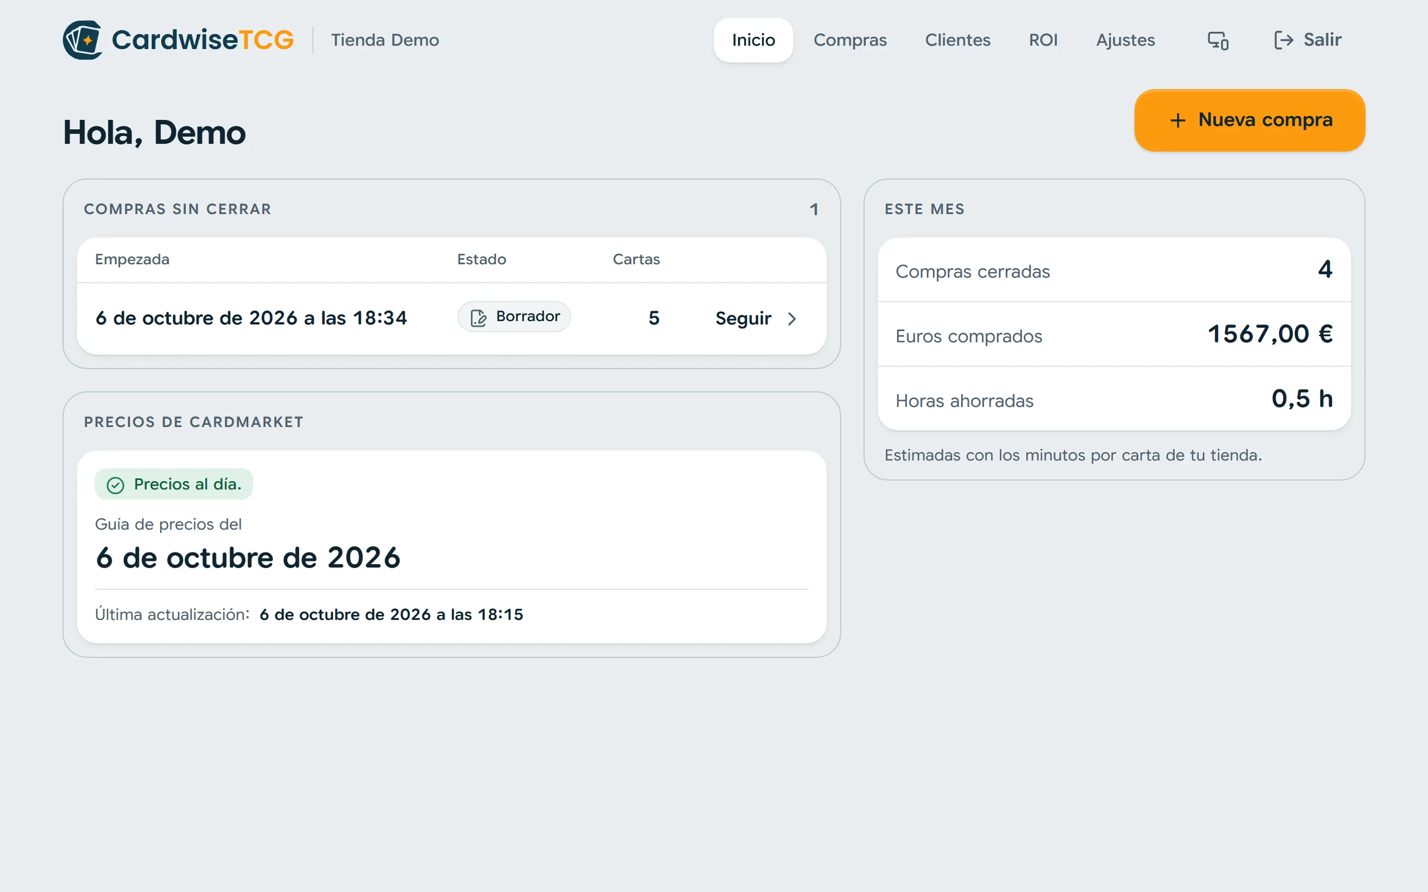Click the Borrador draft pencil icon

coord(478,317)
